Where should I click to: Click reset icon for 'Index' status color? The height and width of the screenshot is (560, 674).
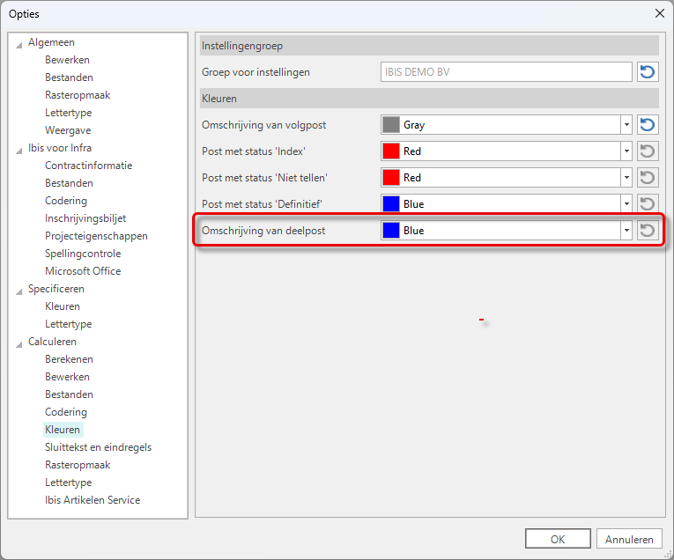pyautogui.click(x=648, y=151)
